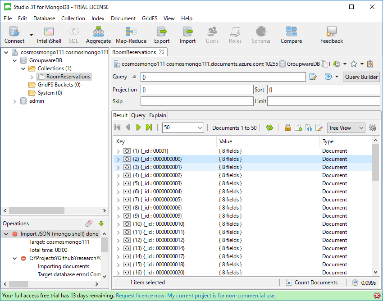
Task: Click Count Documents
Action: tap(312, 283)
